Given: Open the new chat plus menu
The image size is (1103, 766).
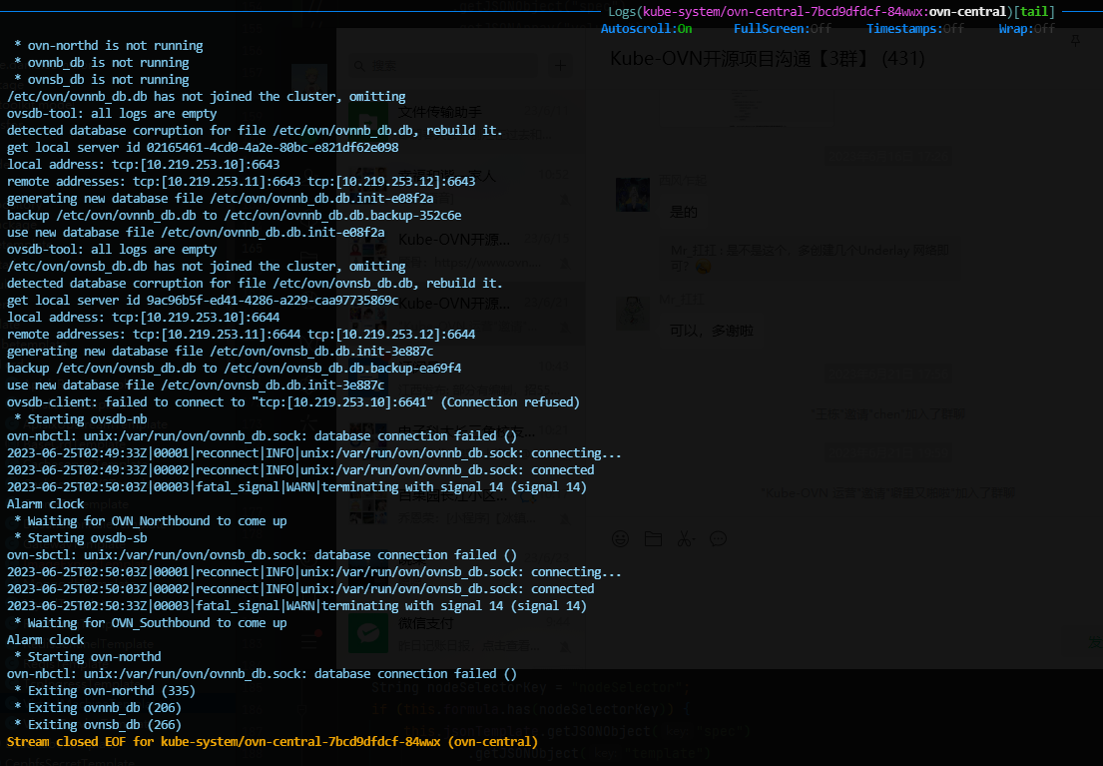Looking at the screenshot, I should tap(559, 65).
